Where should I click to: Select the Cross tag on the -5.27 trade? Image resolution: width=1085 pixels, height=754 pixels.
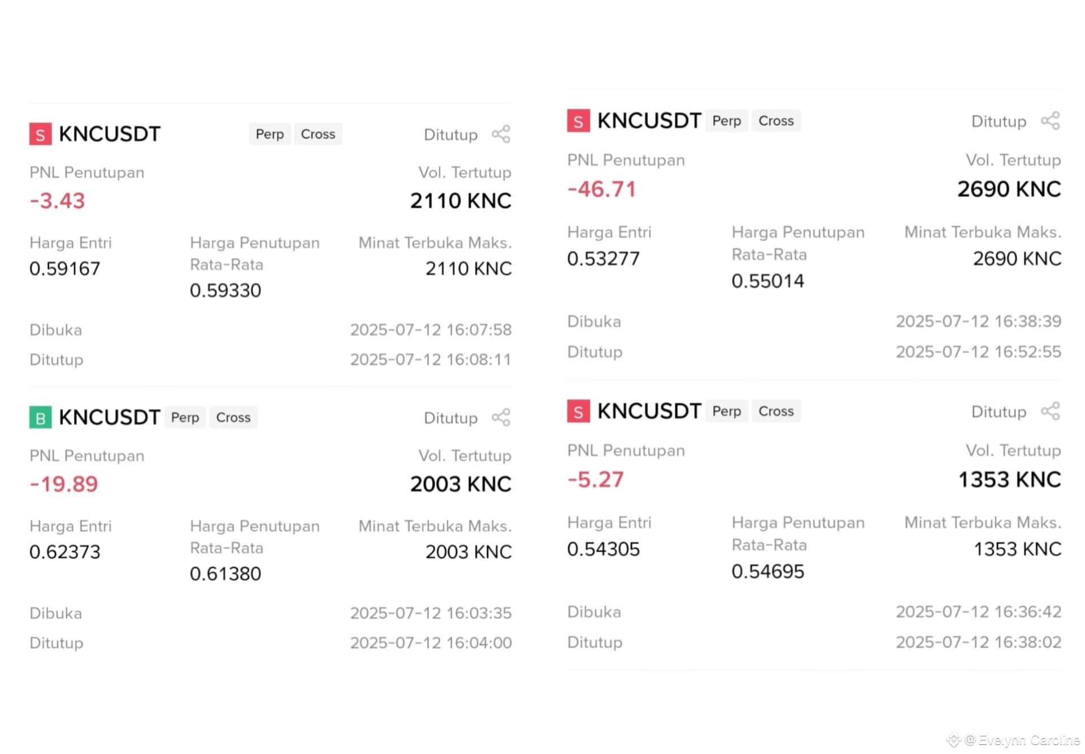tap(776, 411)
